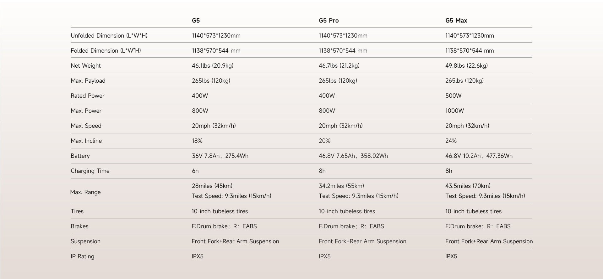
Task: Select the IP Rating row label
Action: pyautogui.click(x=82, y=256)
